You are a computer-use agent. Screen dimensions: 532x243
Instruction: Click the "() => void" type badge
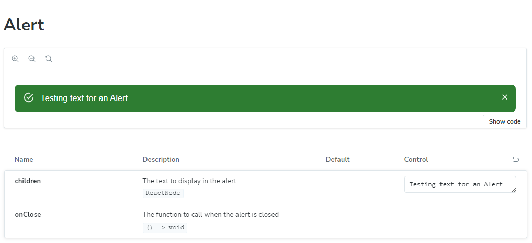(165, 228)
